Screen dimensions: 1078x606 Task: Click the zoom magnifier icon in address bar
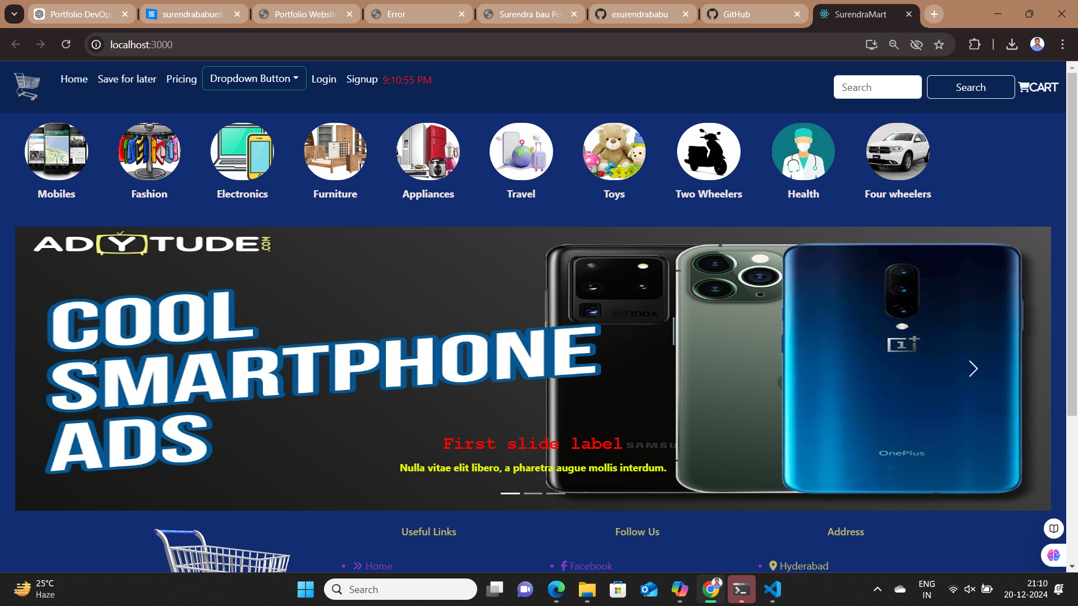[894, 44]
